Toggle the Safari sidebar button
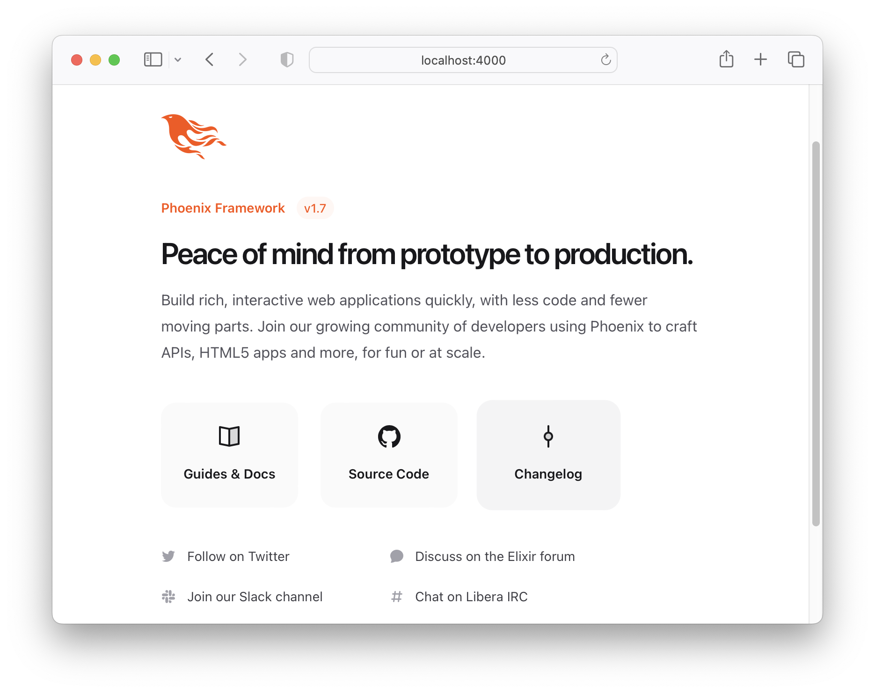Image resolution: width=875 pixels, height=693 pixels. pyautogui.click(x=153, y=59)
